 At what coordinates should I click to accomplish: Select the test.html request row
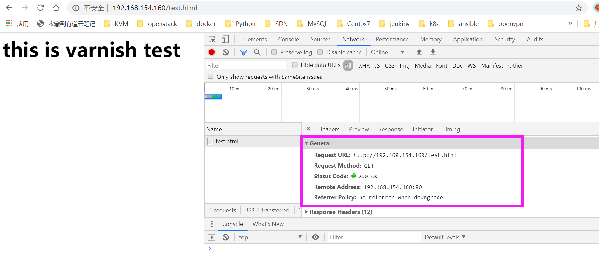click(x=253, y=141)
